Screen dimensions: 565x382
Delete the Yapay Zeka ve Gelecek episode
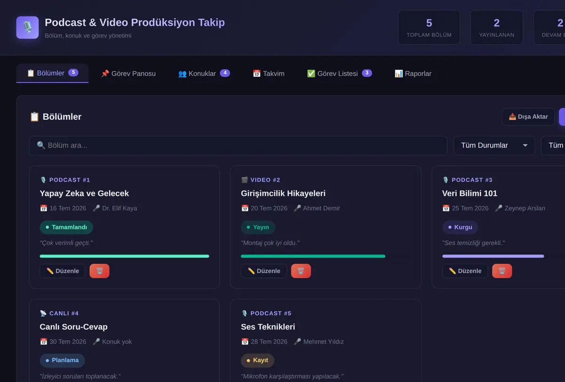99,271
